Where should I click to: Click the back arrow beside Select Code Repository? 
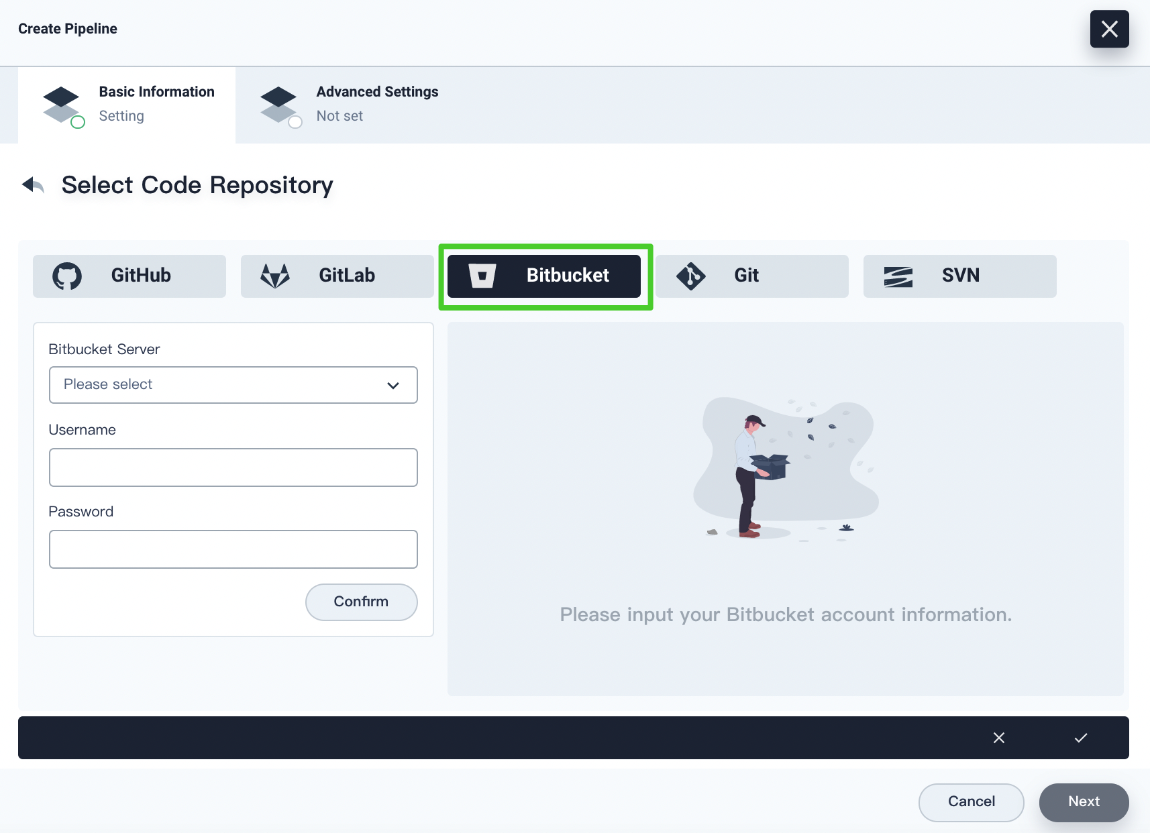(33, 184)
